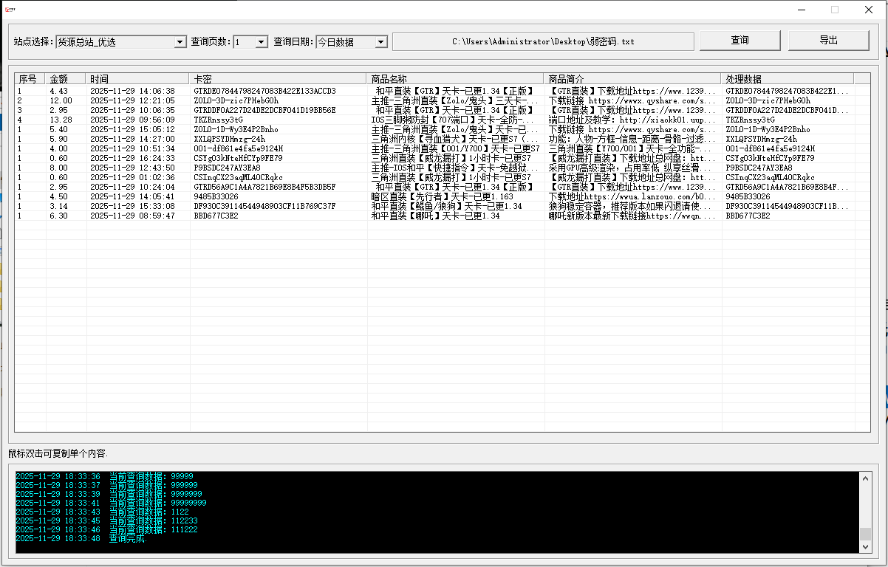Image resolution: width=888 pixels, height=567 pixels.
Task: Click the 商品名称 column header
Action: (x=454, y=78)
